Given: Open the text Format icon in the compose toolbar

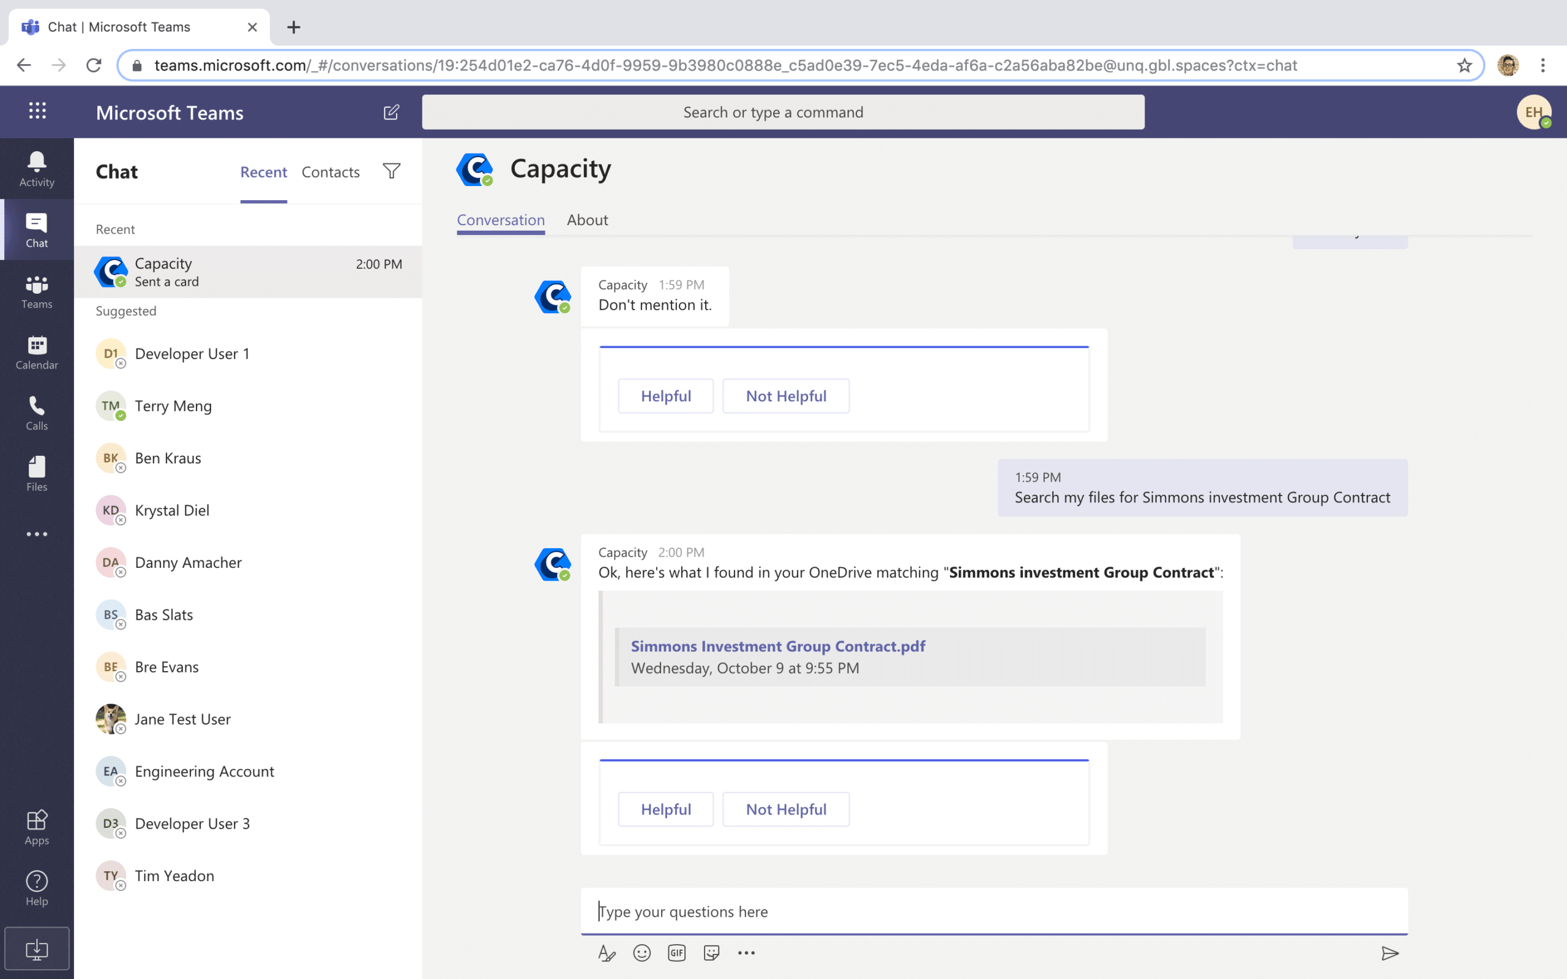Looking at the screenshot, I should 606,953.
